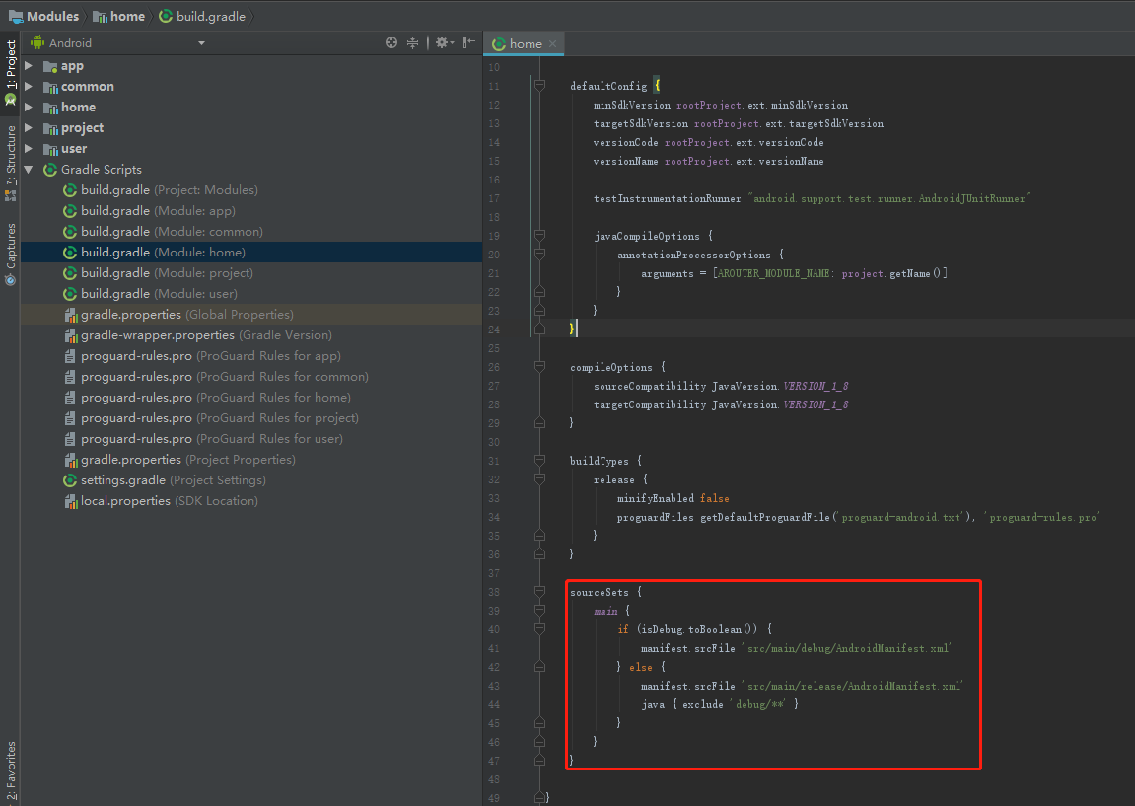Expand the app module in Project tree
The width and height of the screenshot is (1135, 806).
[29, 65]
